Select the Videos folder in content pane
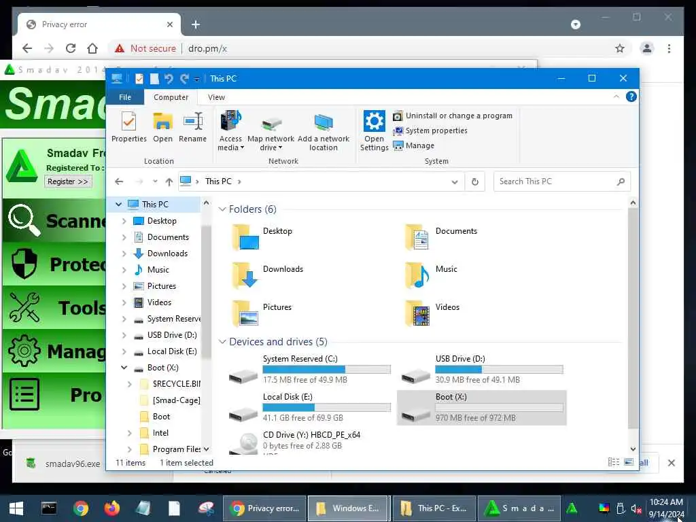The image size is (696, 522). (432, 313)
